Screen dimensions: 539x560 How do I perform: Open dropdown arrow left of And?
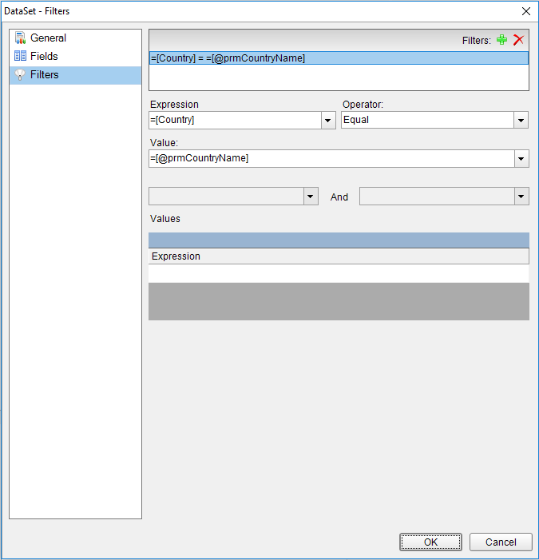pyautogui.click(x=311, y=197)
